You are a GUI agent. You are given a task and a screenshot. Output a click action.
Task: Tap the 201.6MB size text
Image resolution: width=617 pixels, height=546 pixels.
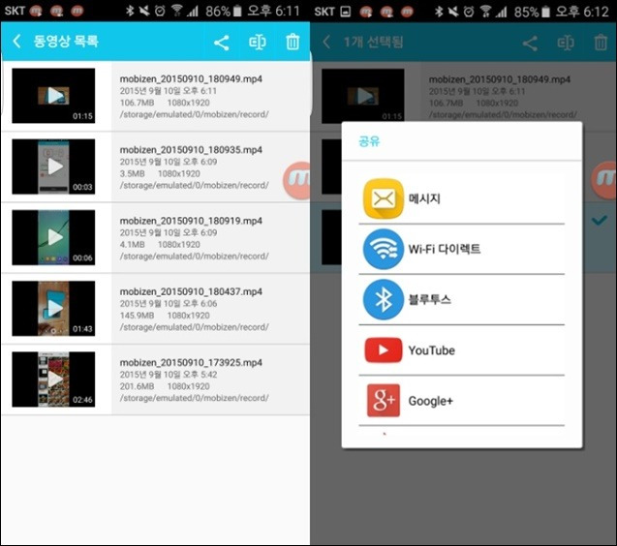137,386
